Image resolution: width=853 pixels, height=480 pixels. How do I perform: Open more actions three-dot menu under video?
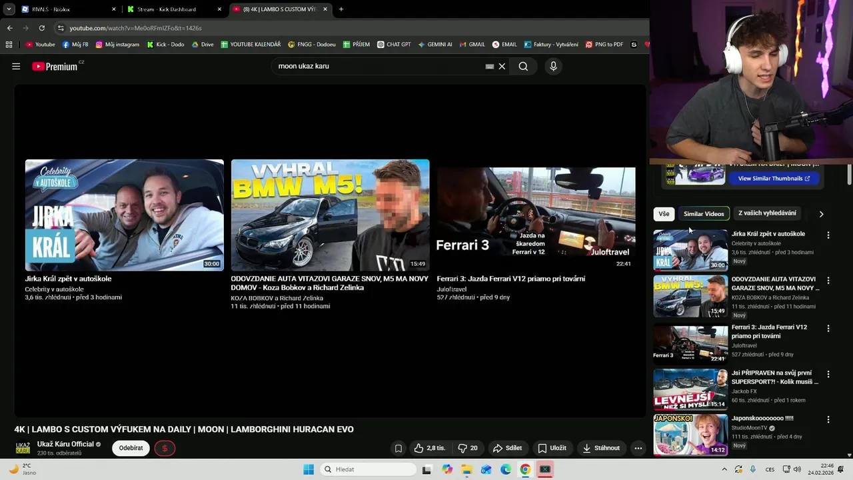tap(638, 448)
